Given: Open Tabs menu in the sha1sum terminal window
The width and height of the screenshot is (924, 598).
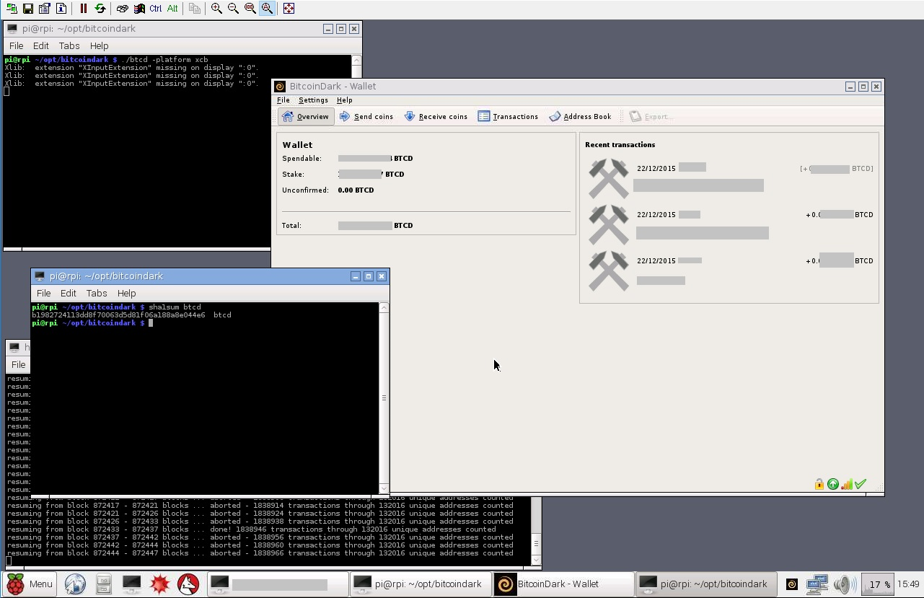Looking at the screenshot, I should [97, 293].
